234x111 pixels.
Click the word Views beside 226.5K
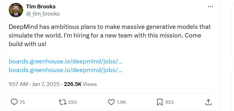(90, 84)
